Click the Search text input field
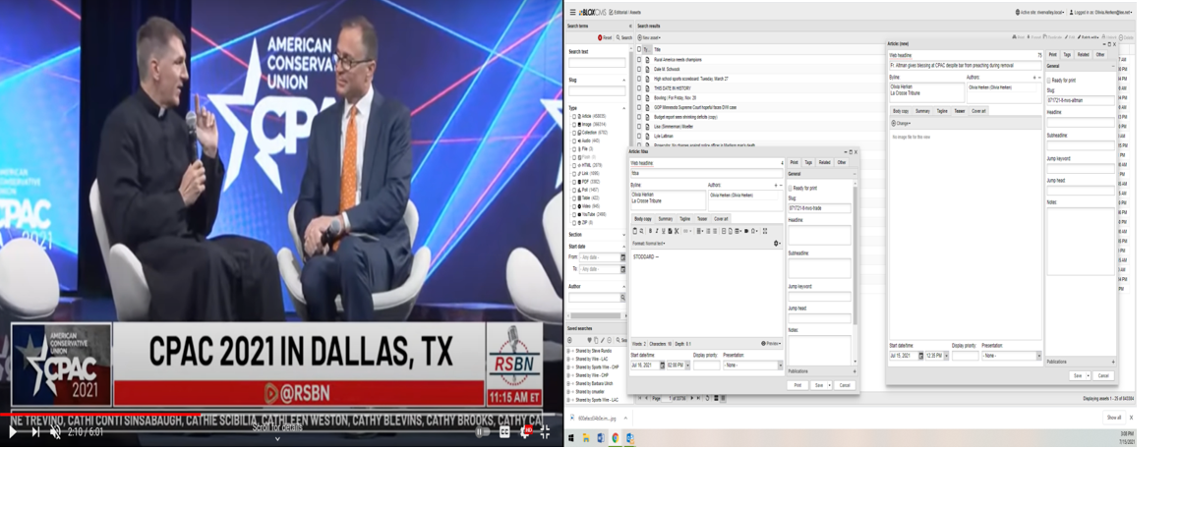Image resolution: width=1180 pixels, height=506 pixels. tap(596, 63)
